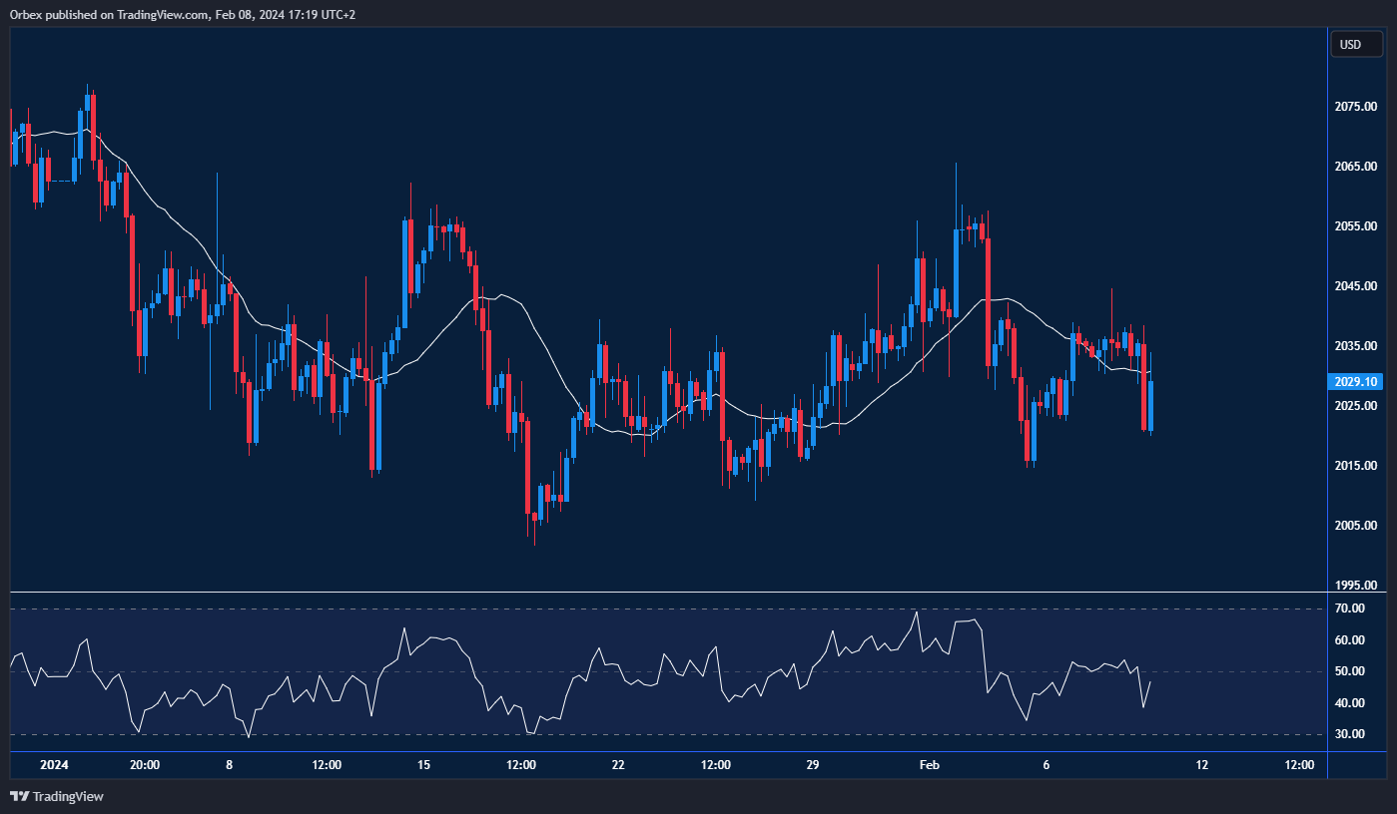Click the 12:00 label at far right
The image size is (1397, 814).
tap(1298, 765)
